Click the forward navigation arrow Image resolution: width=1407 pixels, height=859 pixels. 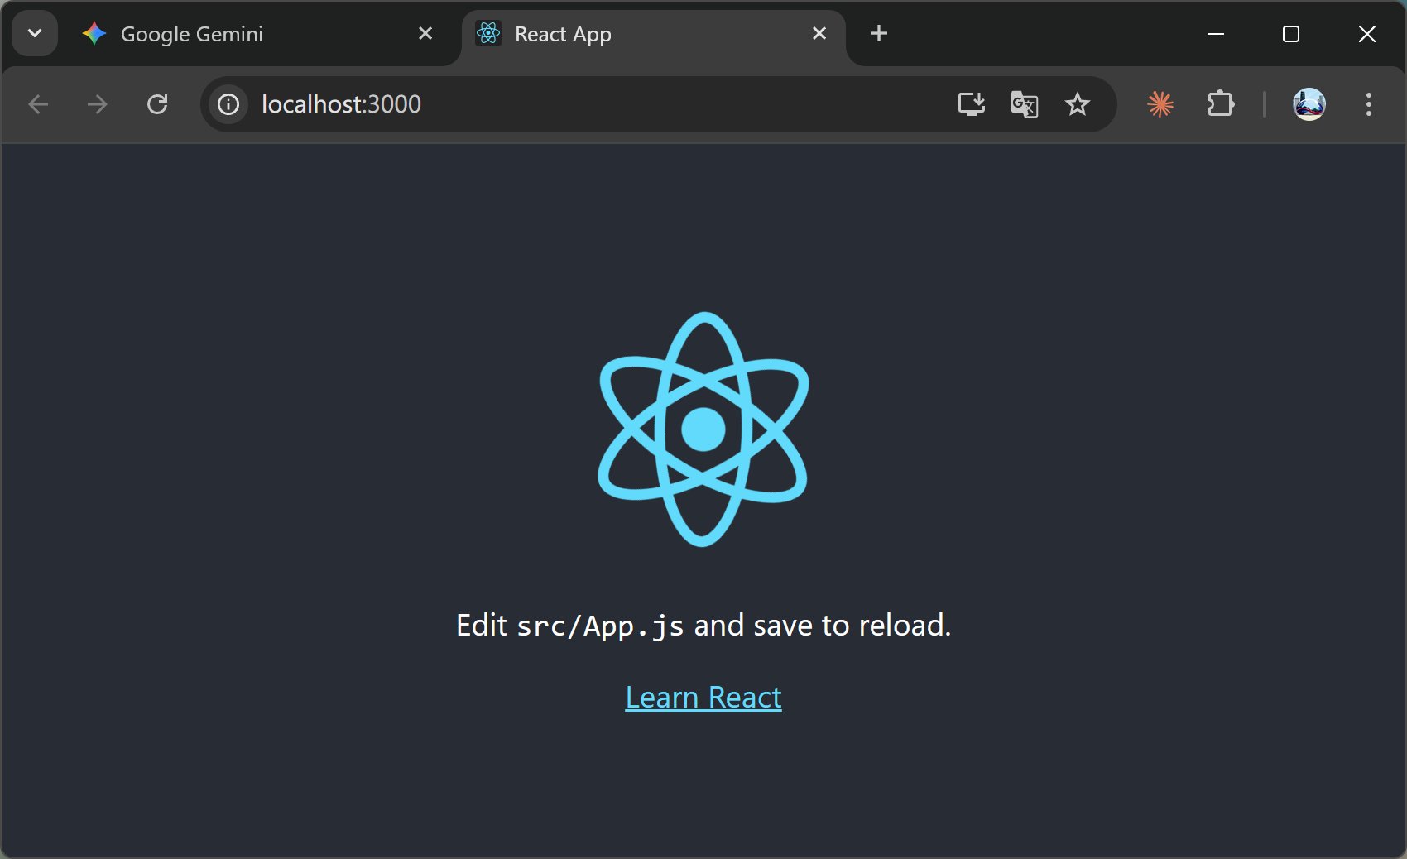point(98,104)
